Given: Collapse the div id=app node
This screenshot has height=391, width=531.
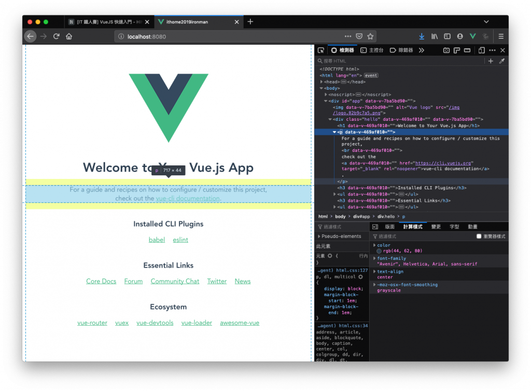Looking at the screenshot, I should 326,101.
